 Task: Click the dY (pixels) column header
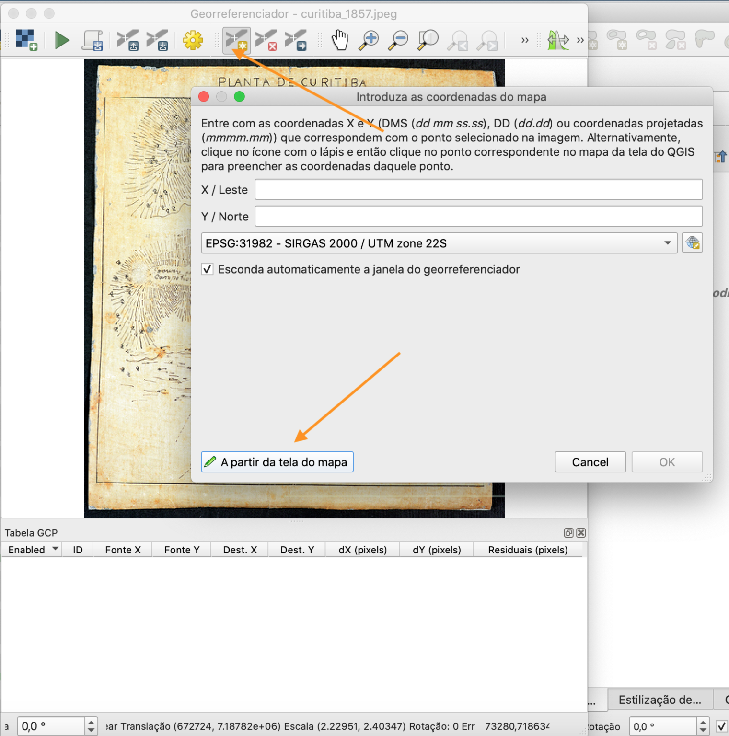pyautogui.click(x=437, y=550)
